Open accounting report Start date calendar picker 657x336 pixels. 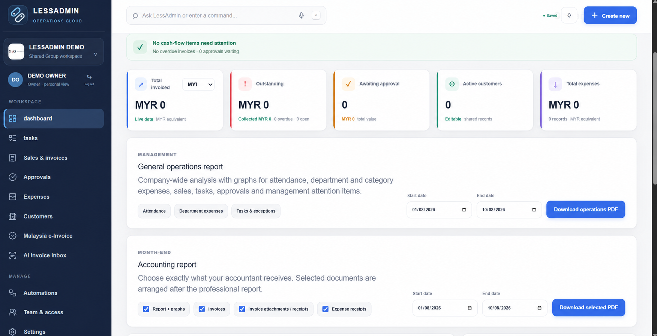point(469,308)
